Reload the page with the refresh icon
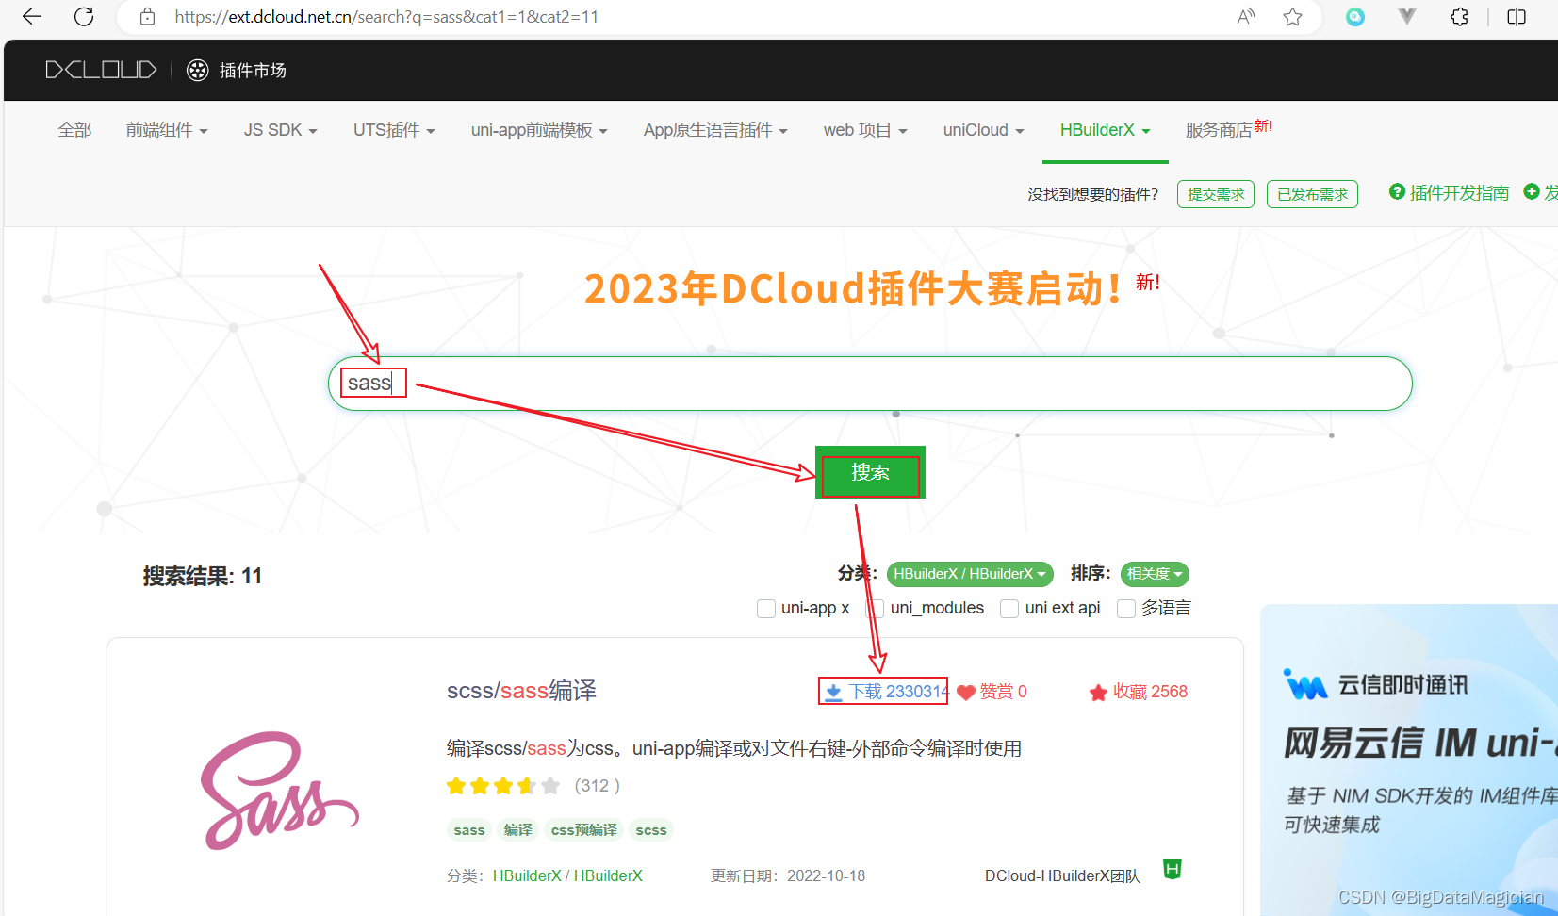Image resolution: width=1558 pixels, height=916 pixels. 84,16
